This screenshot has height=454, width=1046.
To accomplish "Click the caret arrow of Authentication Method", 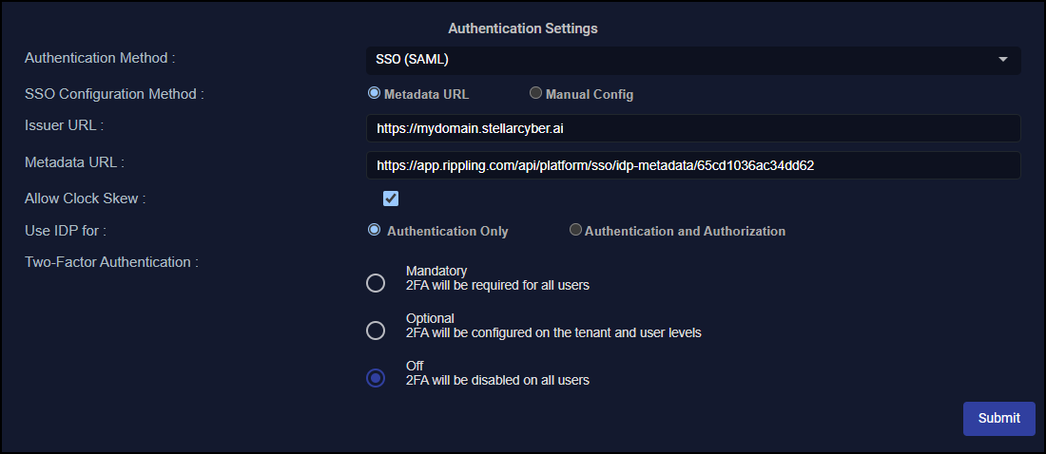I will [x=1002, y=60].
